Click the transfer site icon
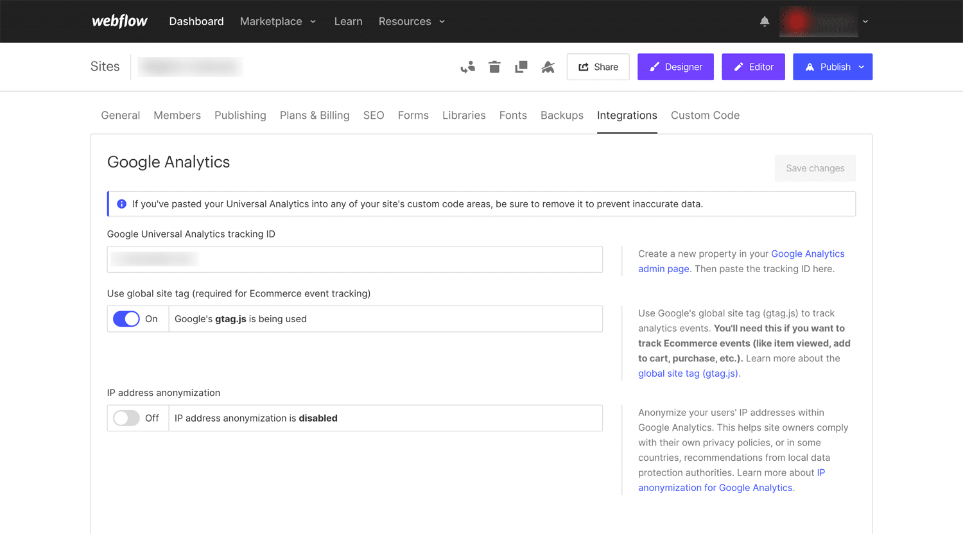This screenshot has width=963, height=534. [x=468, y=67]
